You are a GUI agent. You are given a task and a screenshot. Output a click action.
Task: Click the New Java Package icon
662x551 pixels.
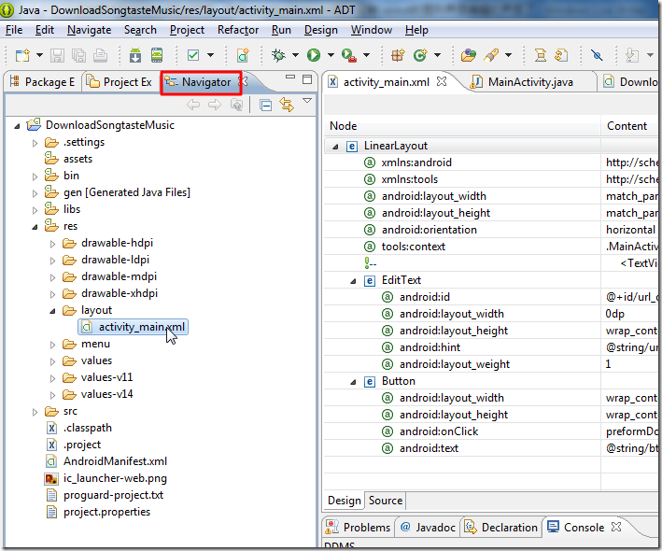coord(398,55)
